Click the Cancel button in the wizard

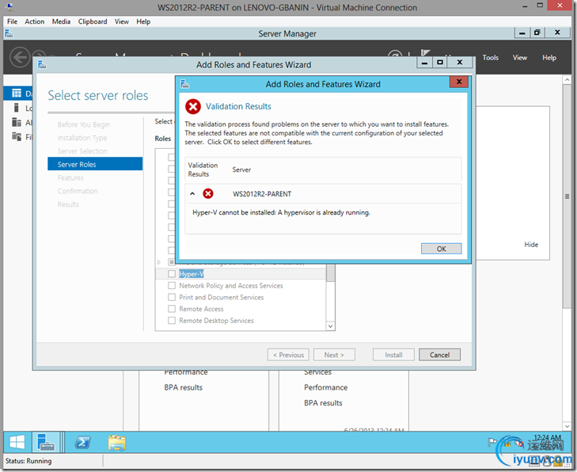pos(439,355)
